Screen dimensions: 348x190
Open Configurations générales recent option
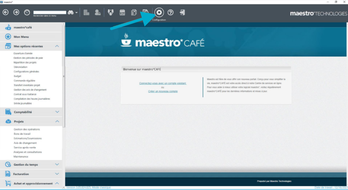tap(26, 71)
